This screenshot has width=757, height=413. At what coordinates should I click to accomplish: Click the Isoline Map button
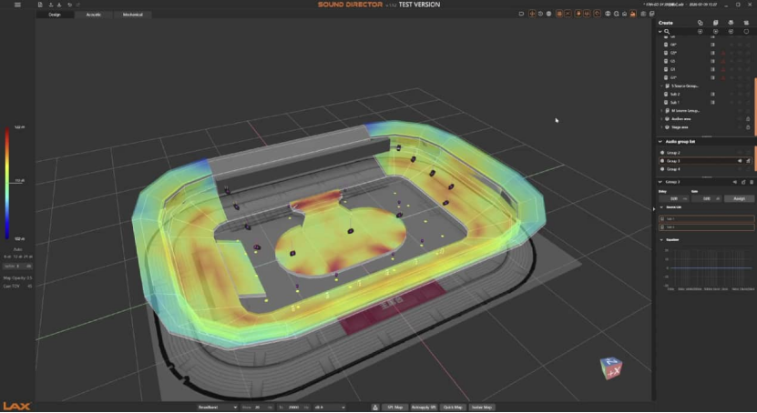point(481,408)
